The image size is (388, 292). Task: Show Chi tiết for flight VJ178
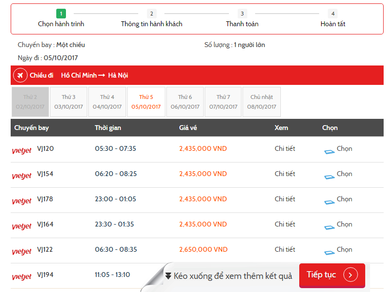tap(285, 199)
